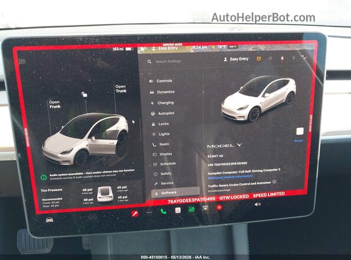Image resolution: width=351 pixels, height=260 pixels.
Task: Tap the green audio alert info icon
Action: pyautogui.click(x=44, y=177)
